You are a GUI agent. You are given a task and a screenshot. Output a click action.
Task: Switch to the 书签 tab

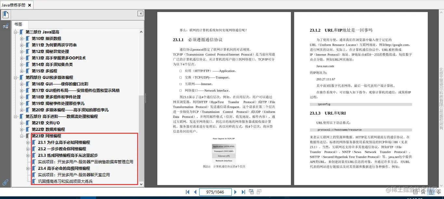pos(20,24)
